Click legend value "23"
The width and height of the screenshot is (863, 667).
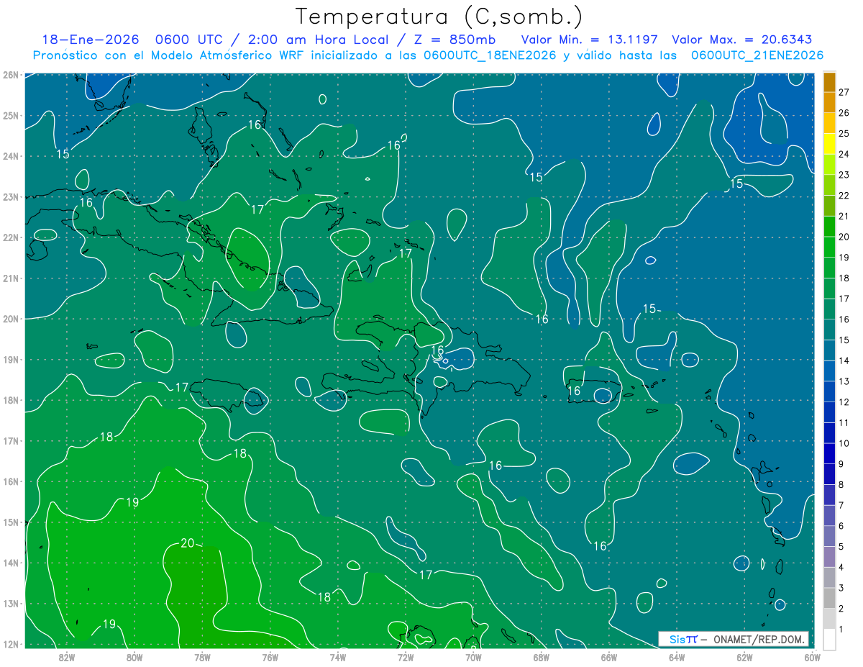click(844, 174)
